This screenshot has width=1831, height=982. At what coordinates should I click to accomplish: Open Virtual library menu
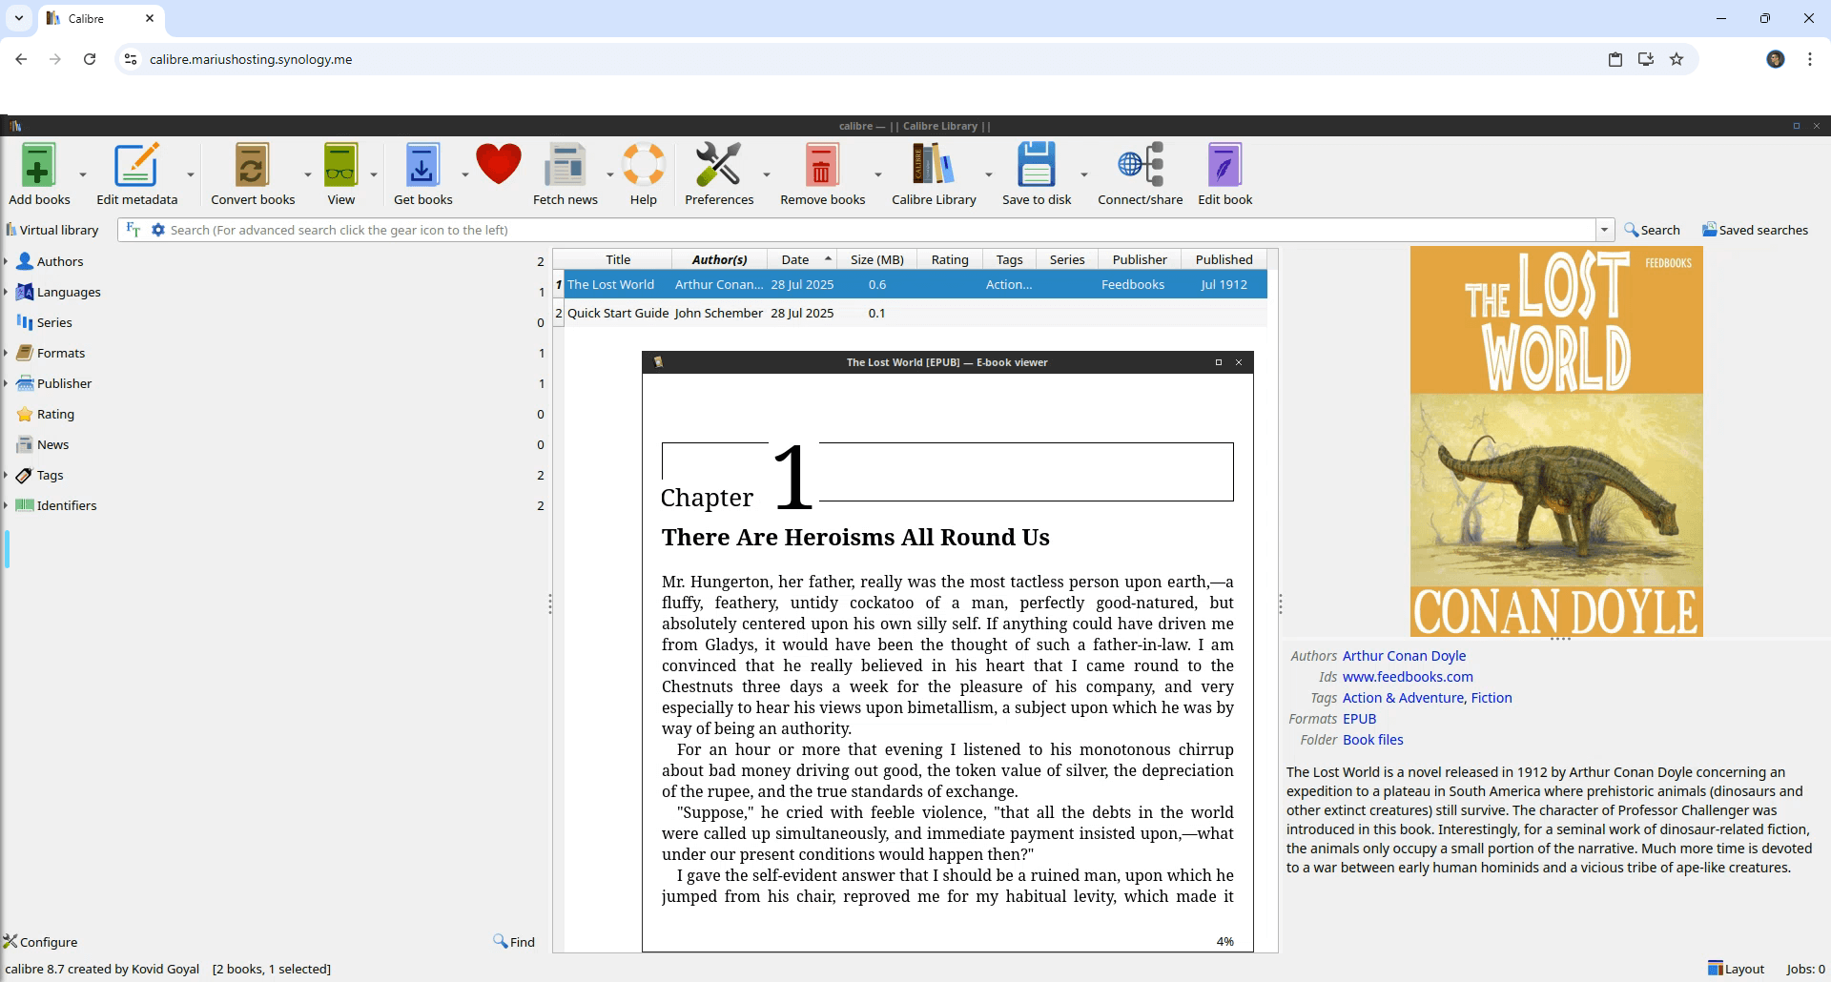[x=52, y=230]
